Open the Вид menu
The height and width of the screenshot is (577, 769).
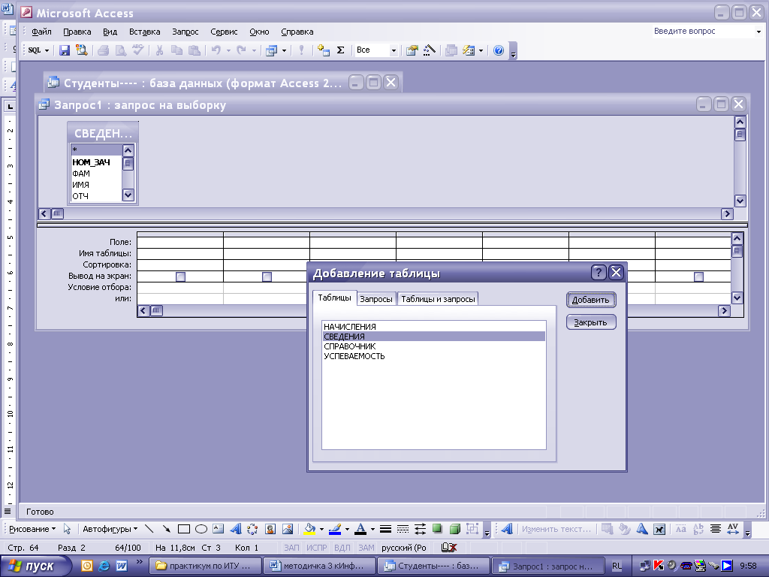coord(110,32)
